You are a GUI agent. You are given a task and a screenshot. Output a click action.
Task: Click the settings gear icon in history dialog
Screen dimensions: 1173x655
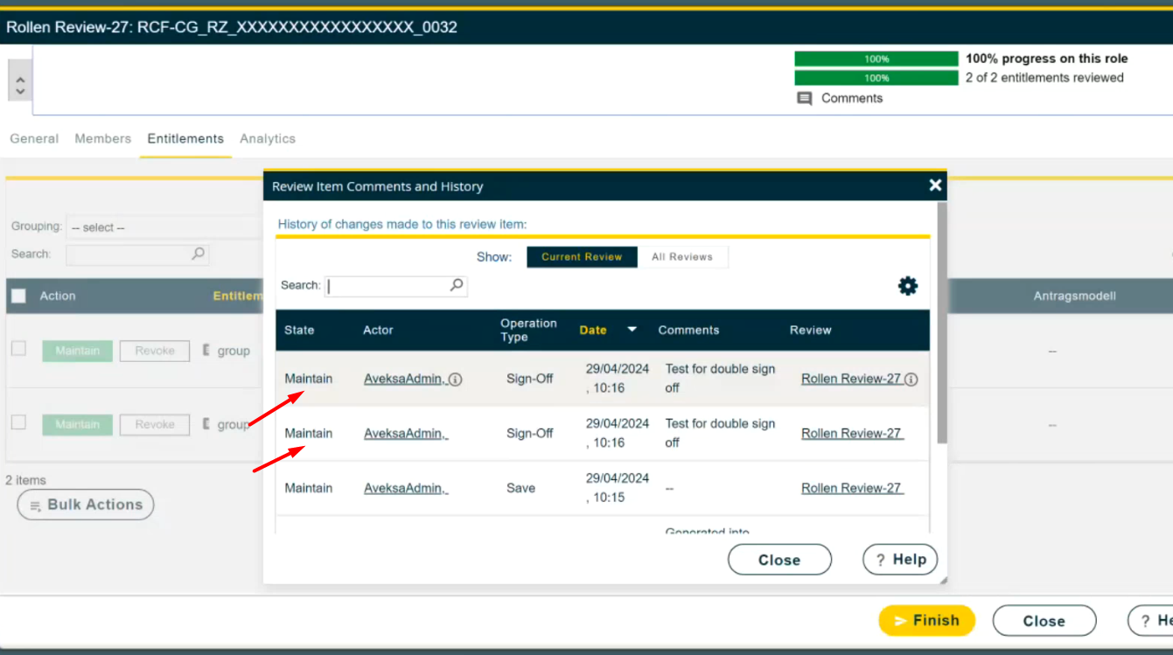coord(908,286)
